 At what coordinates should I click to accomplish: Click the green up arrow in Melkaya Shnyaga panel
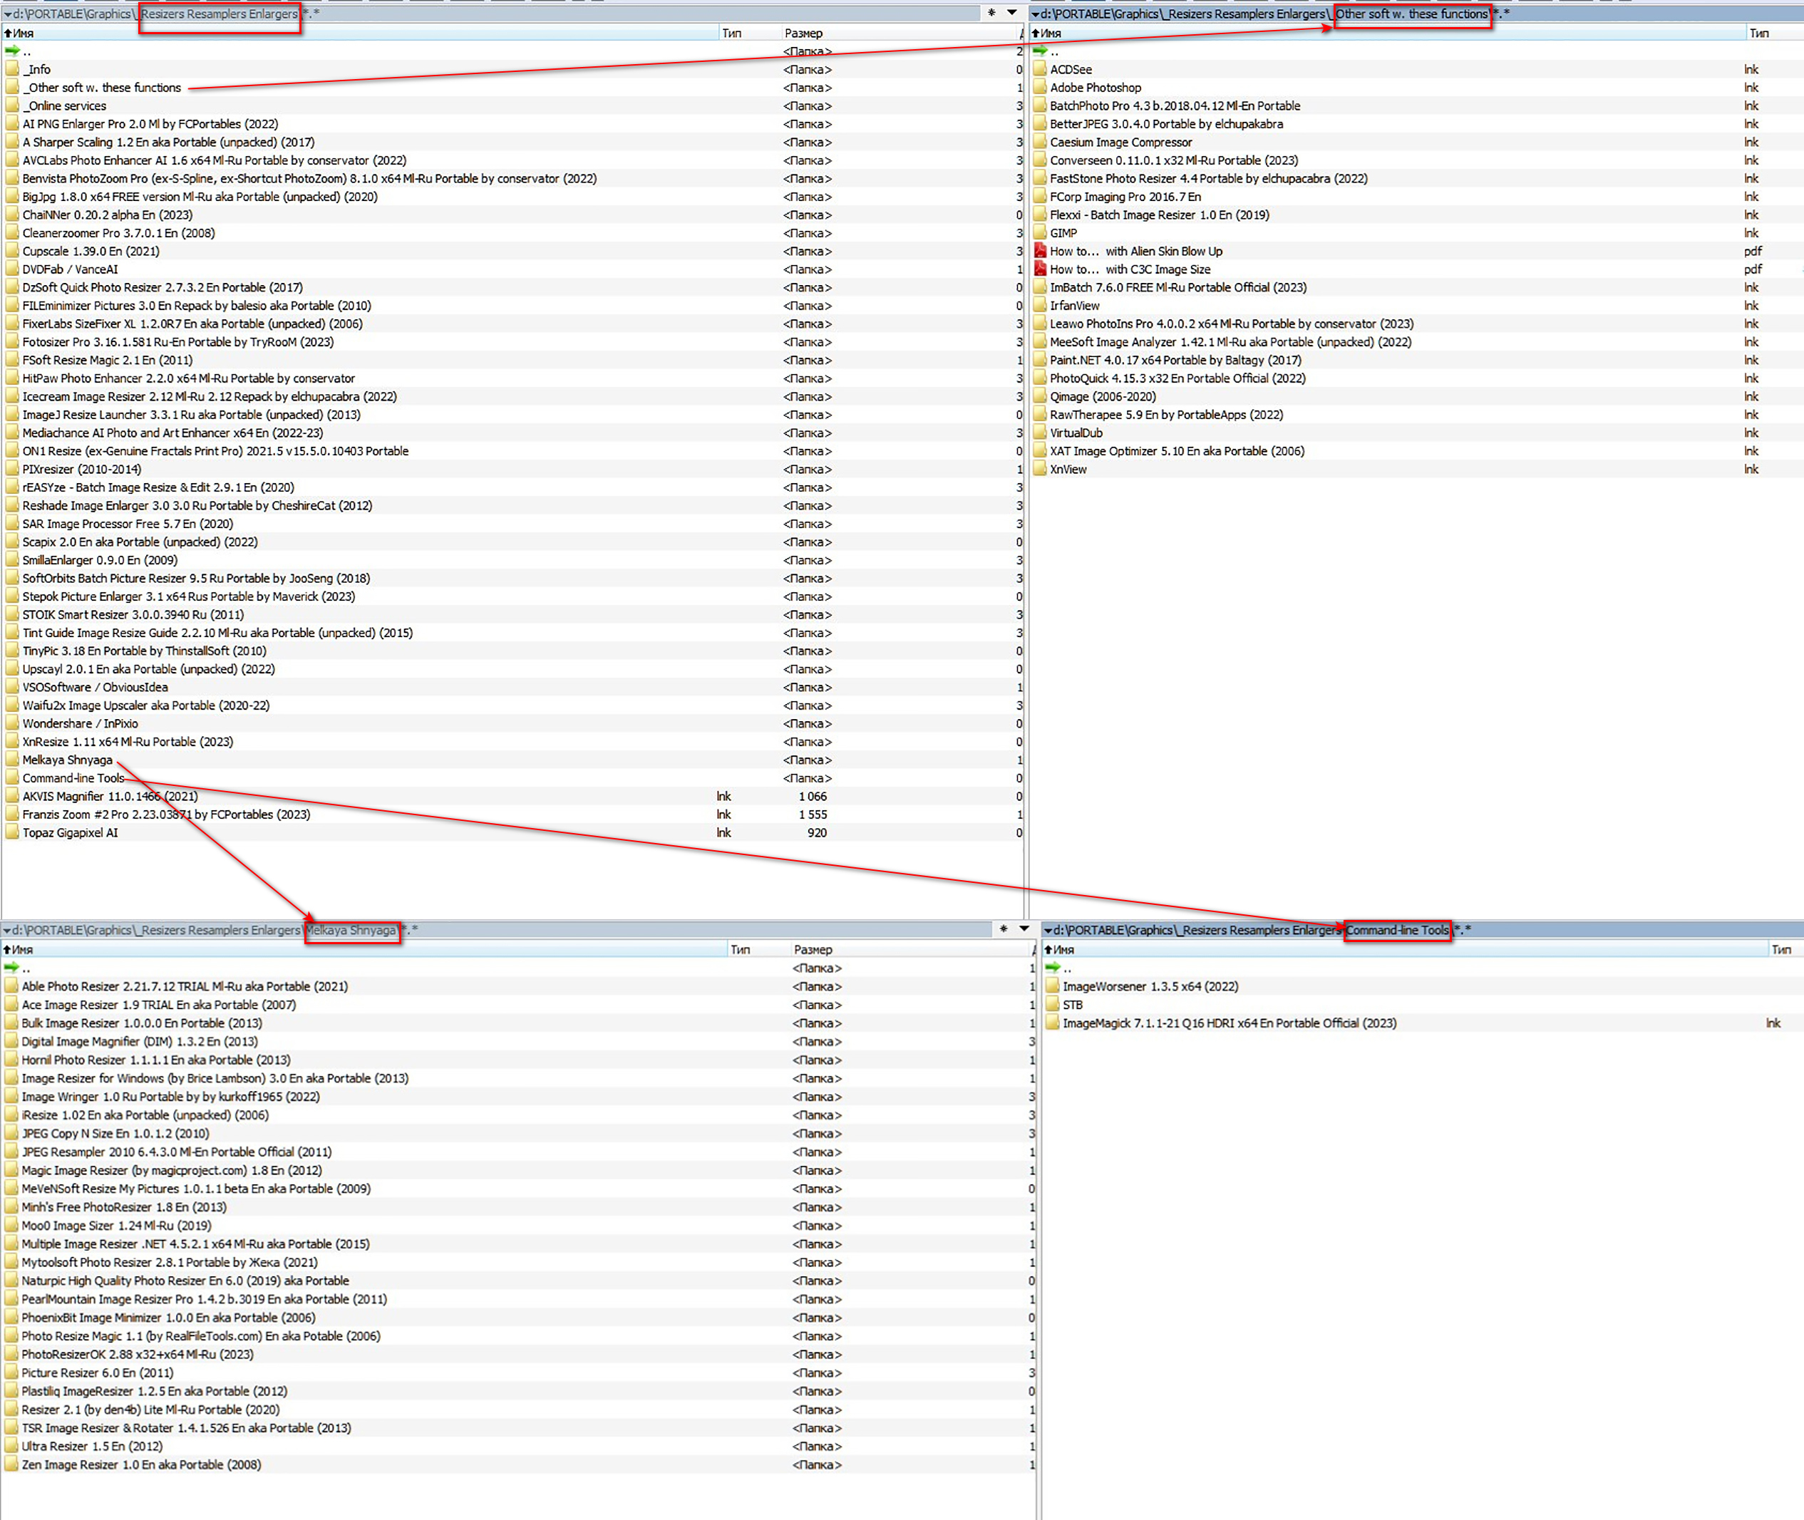12,968
